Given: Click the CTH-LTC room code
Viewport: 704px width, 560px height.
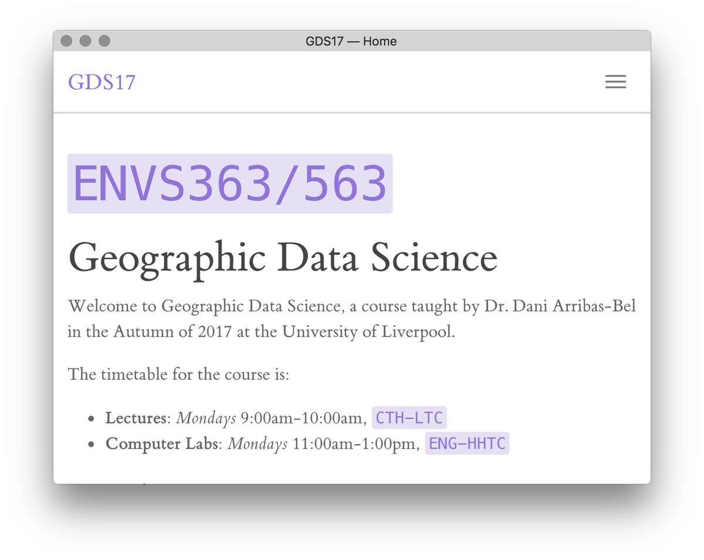Looking at the screenshot, I should coord(409,418).
